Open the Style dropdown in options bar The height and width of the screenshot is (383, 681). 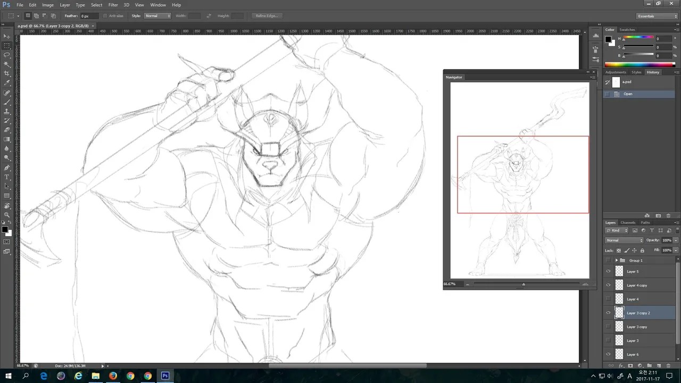coord(157,16)
